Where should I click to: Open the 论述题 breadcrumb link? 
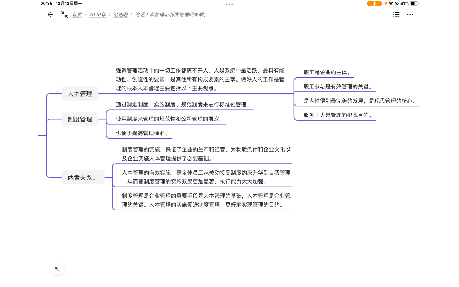point(120,14)
